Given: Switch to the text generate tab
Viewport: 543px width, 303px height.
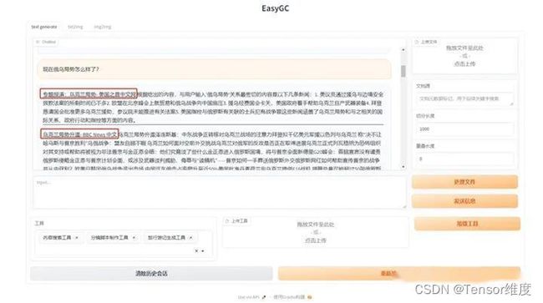Looking at the screenshot, I should pos(44,27).
